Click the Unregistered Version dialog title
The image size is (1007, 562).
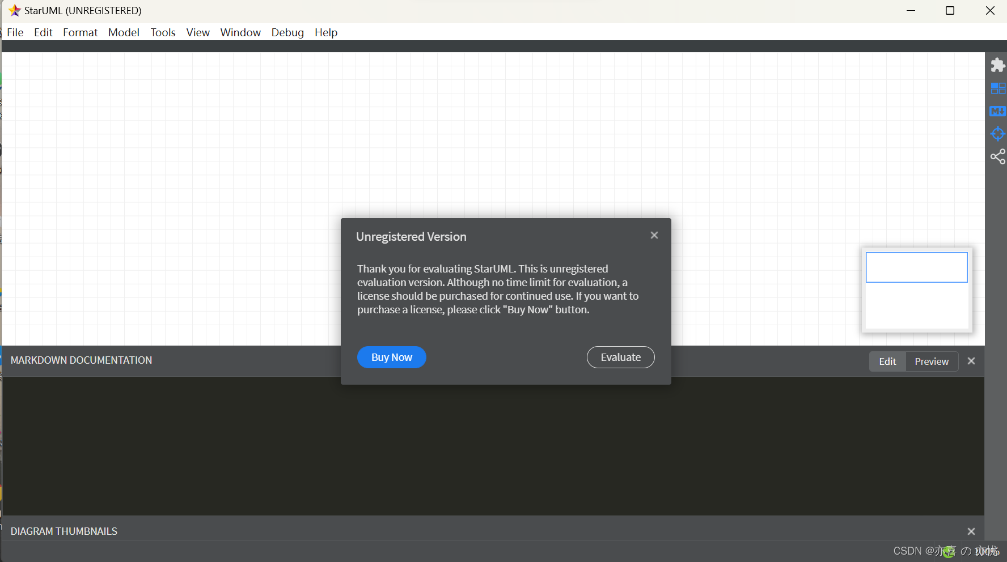tap(411, 237)
